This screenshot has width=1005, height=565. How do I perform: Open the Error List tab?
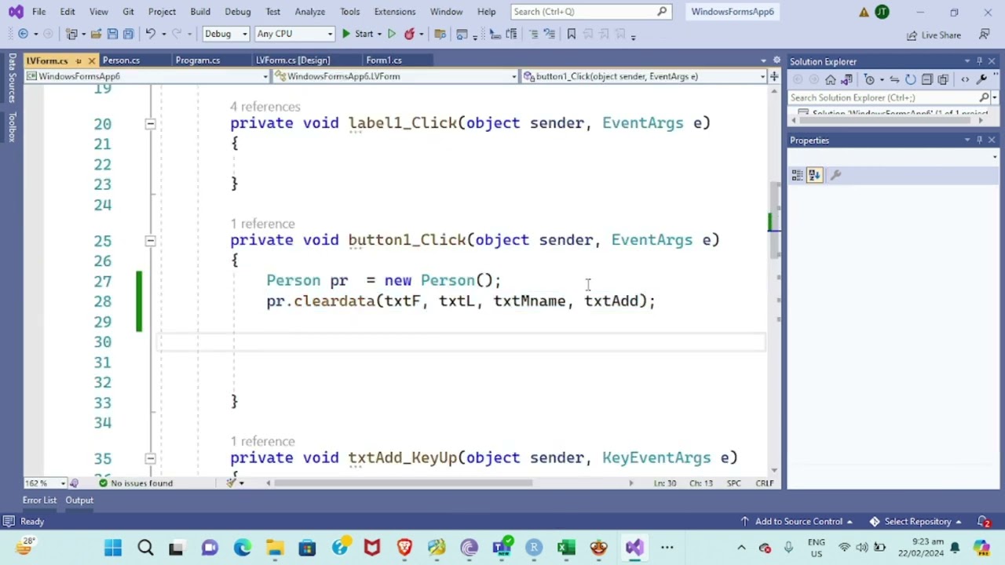39,501
